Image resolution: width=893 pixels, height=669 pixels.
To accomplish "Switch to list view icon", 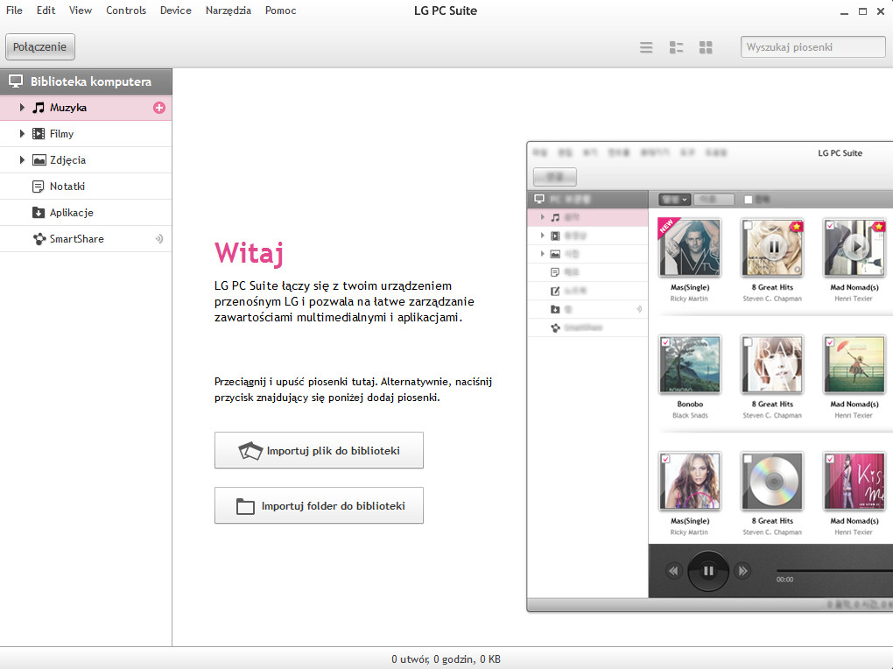I will [646, 47].
